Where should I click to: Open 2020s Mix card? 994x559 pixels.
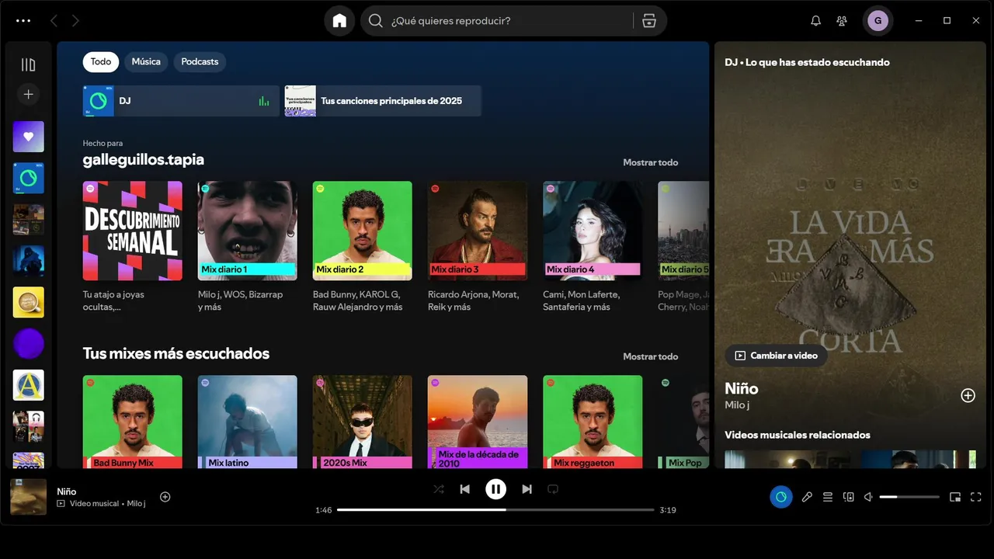click(363, 422)
